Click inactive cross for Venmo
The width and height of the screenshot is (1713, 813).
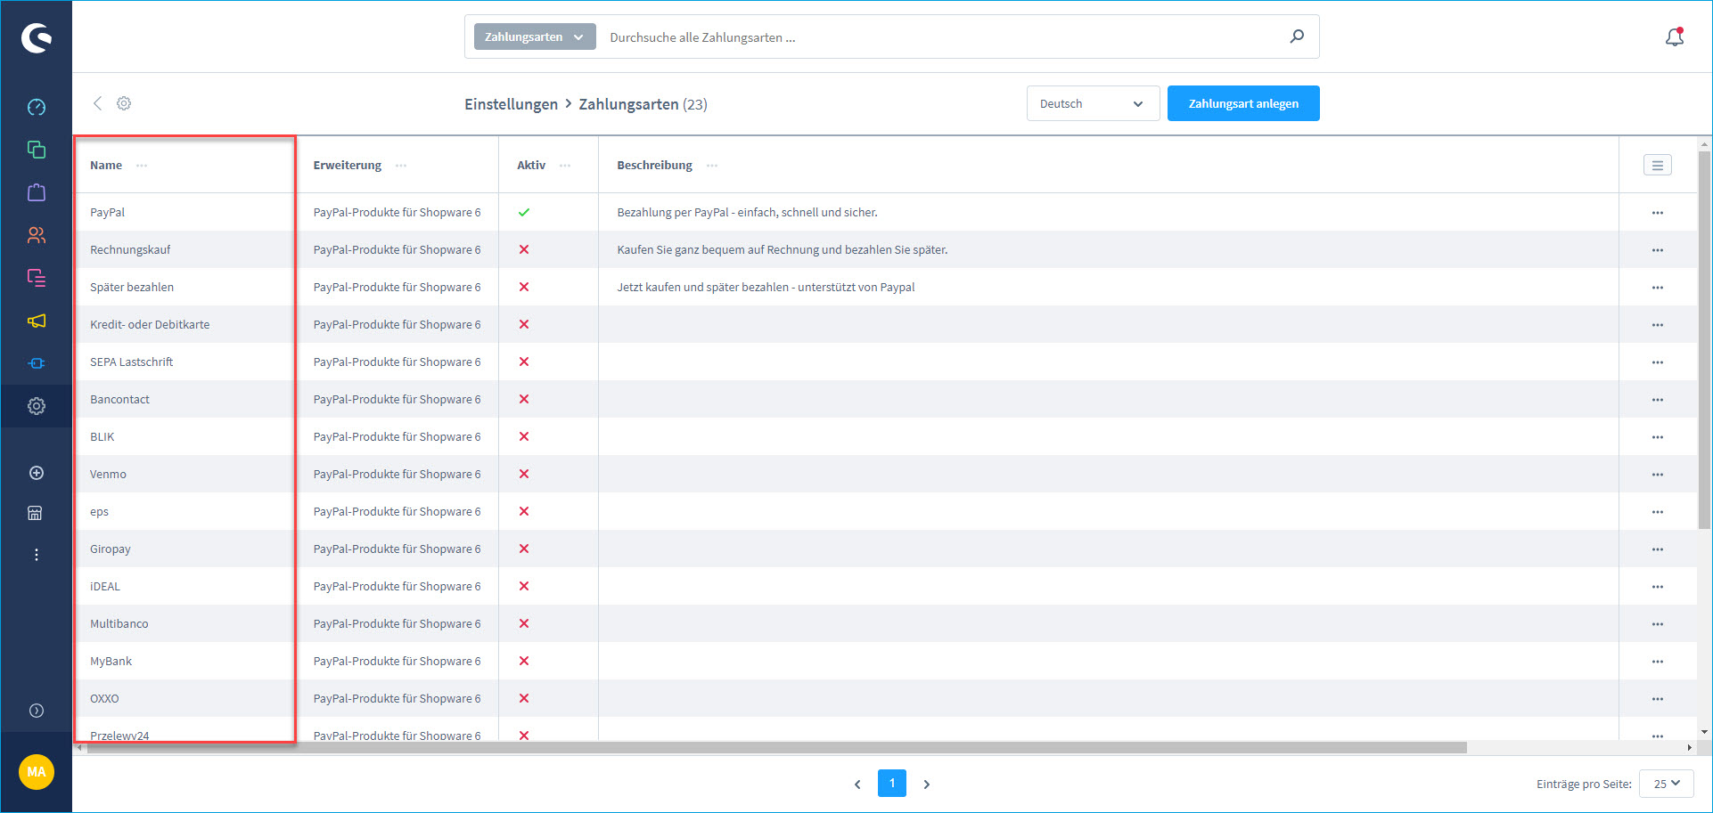pos(524,474)
